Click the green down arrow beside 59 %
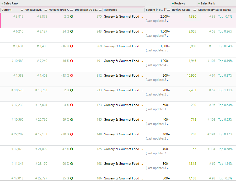 pyautogui.click(x=72, y=120)
